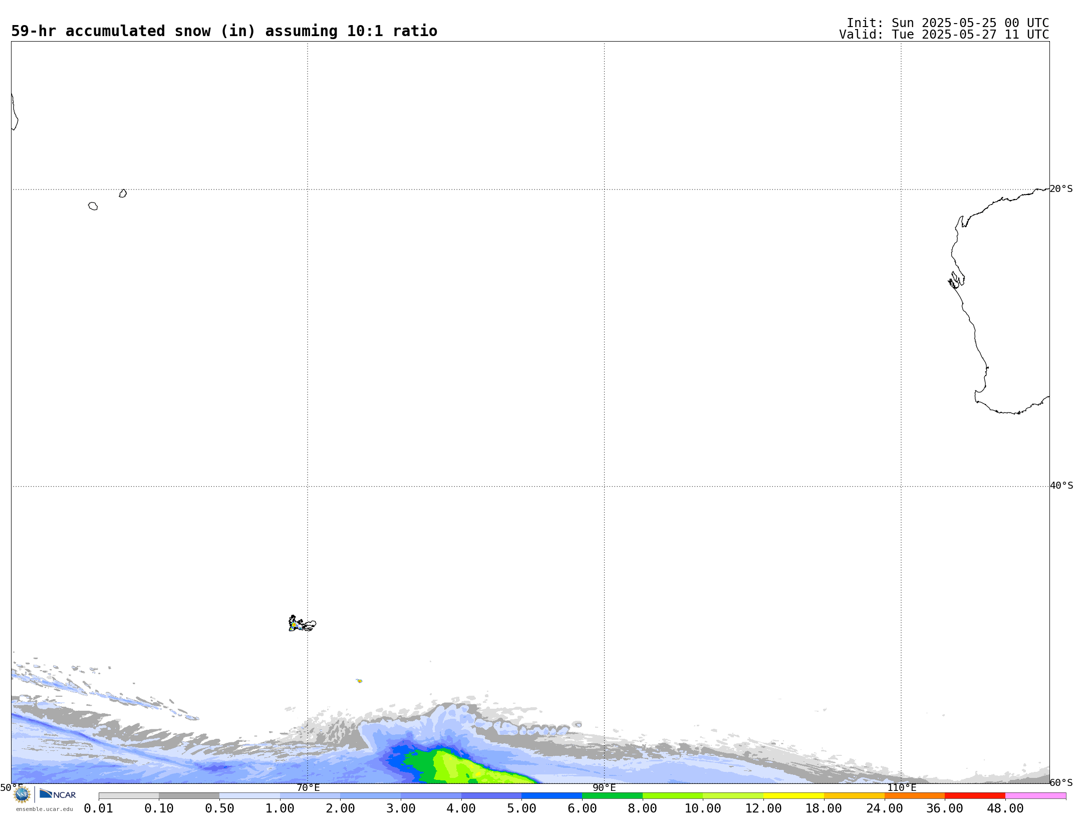1082x815 pixels.
Task: Pick the orange 24.00 legend swatch
Action: pyautogui.click(x=915, y=796)
